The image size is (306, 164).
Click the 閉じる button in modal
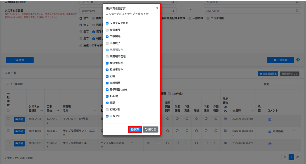coord(150,129)
